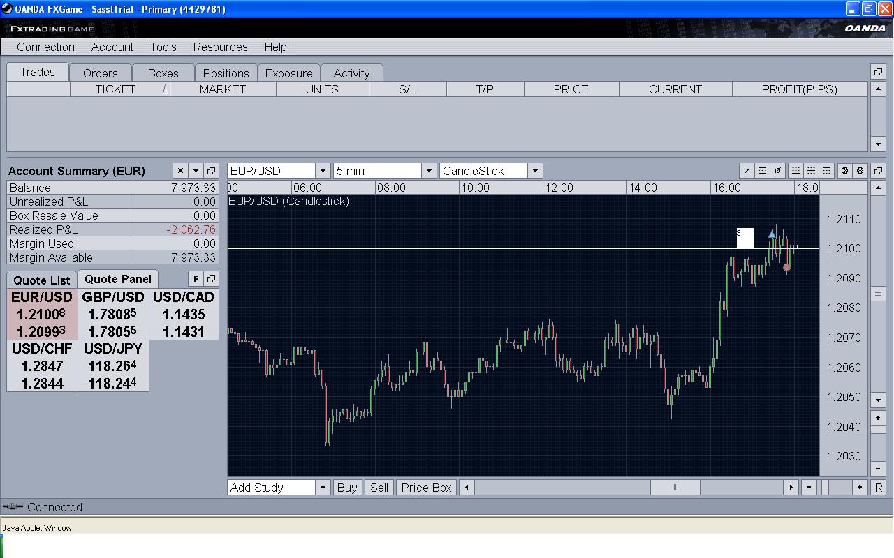Switch to the Positions tab
Screen dimensions: 894x558
(x=226, y=73)
